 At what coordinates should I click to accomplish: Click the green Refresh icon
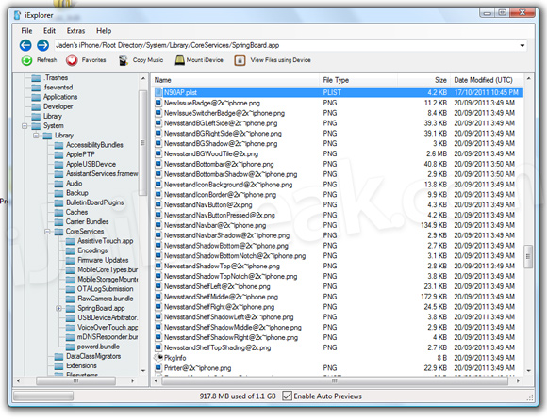point(26,60)
